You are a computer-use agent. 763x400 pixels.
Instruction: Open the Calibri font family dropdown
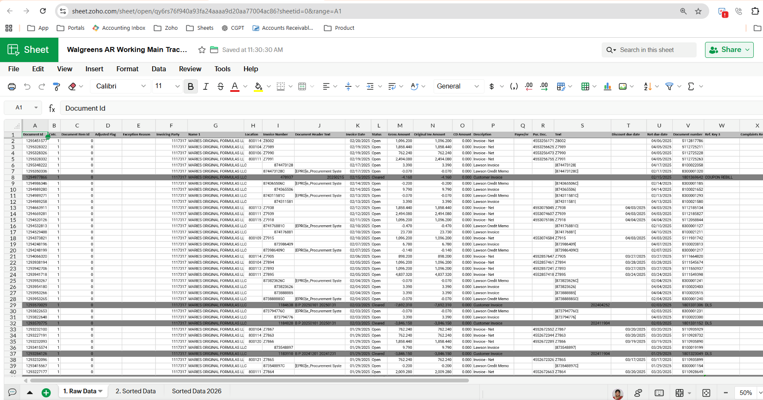120,86
